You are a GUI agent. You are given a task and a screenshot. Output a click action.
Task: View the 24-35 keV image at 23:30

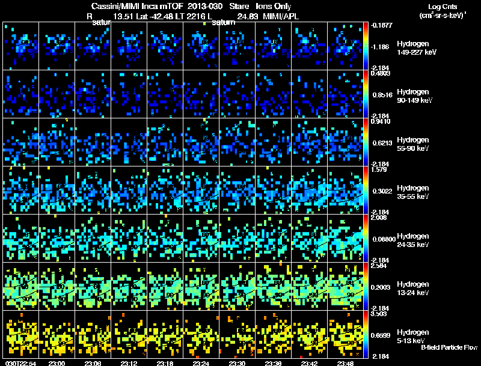(237, 239)
